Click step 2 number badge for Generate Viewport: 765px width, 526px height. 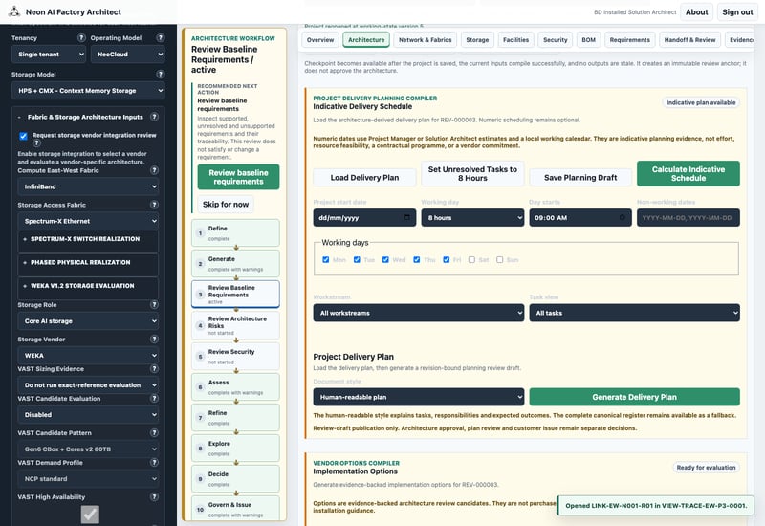tap(200, 264)
